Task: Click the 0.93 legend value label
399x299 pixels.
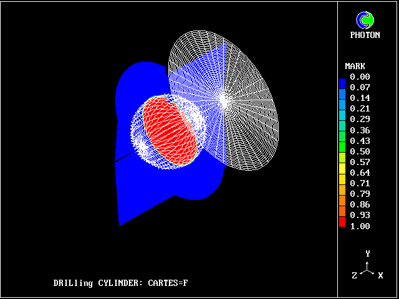Action: (x=360, y=215)
